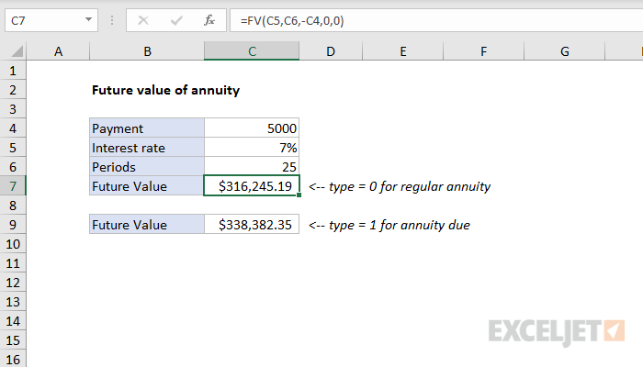Select row 3 header

13,109
